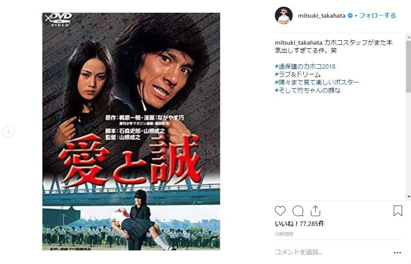Share the post with the share icon

point(315,211)
